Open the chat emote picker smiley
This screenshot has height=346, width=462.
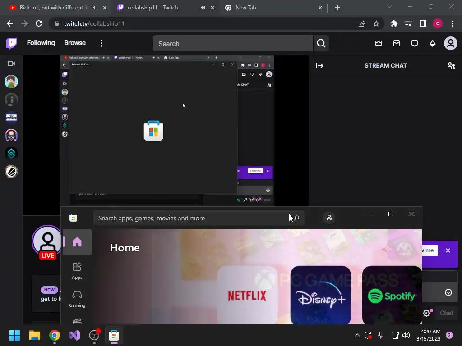(x=448, y=292)
